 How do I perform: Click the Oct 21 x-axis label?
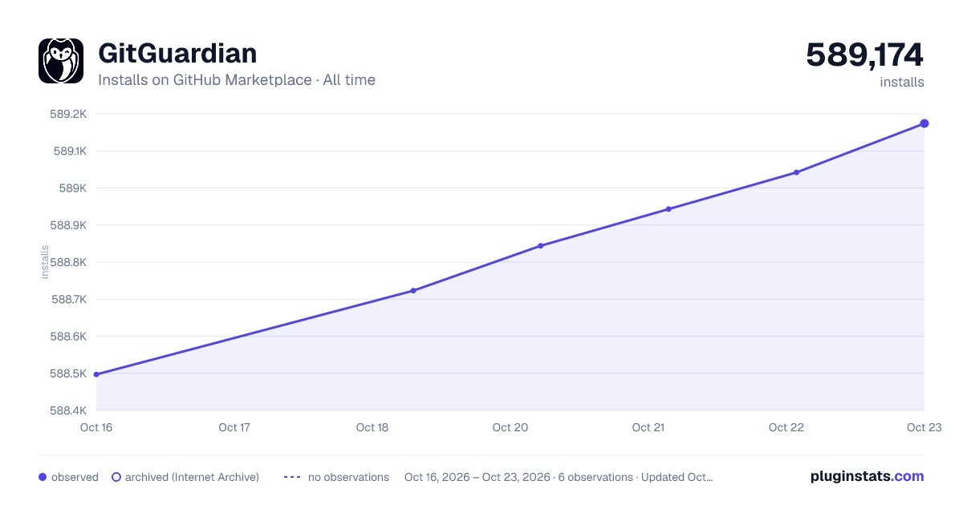[648, 427]
